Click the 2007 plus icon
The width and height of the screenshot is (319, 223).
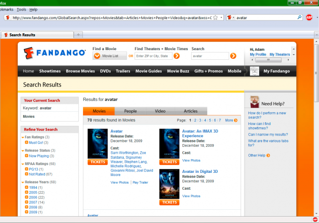point(26,202)
